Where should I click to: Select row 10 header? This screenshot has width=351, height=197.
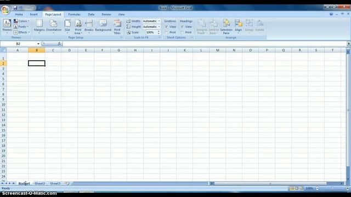tap(3, 105)
